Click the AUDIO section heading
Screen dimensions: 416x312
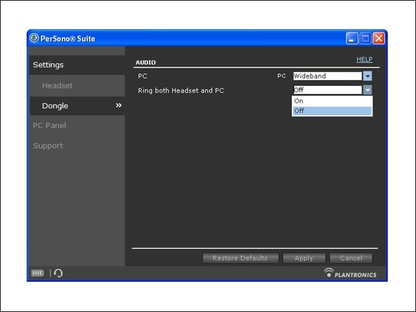point(146,62)
